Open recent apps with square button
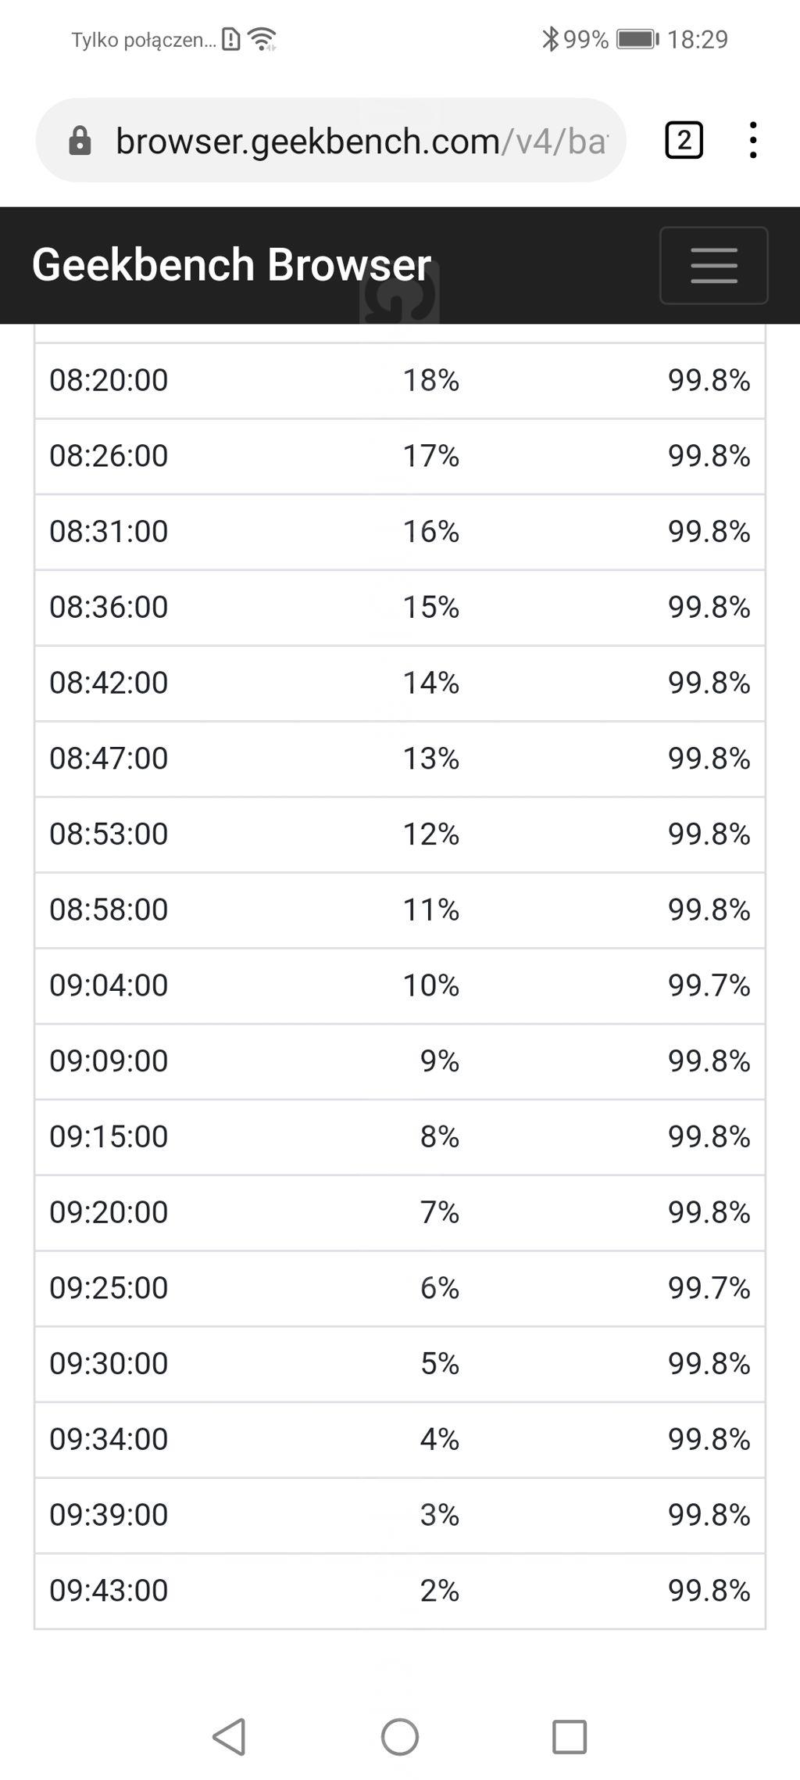Screen dimensions: 800x1780 coord(569,1736)
